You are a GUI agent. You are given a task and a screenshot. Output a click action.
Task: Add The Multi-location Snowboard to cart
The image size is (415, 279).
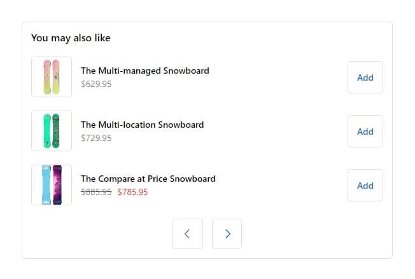365,131
